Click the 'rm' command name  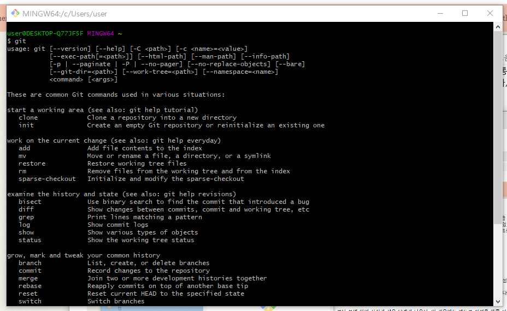click(22, 171)
